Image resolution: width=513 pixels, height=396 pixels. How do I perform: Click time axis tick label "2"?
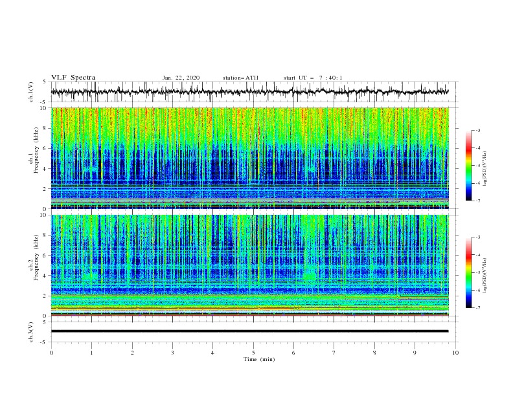coord(132,353)
